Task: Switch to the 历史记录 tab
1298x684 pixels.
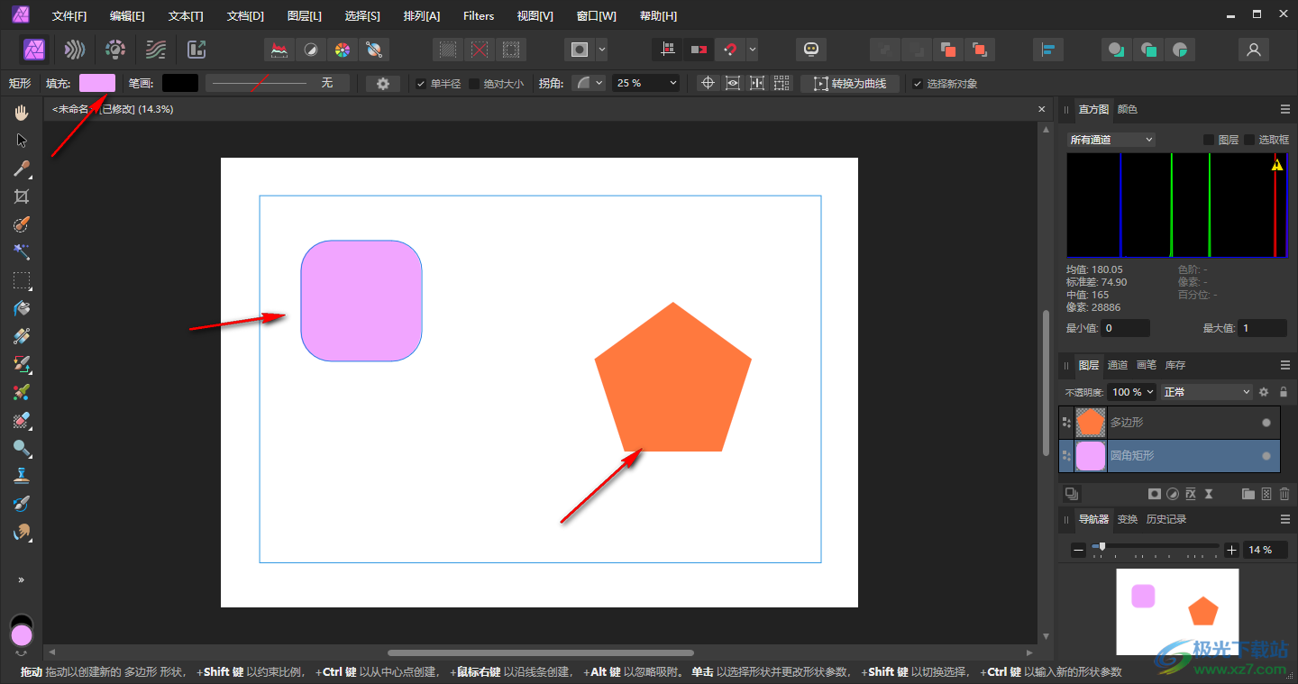Action: [x=1166, y=519]
